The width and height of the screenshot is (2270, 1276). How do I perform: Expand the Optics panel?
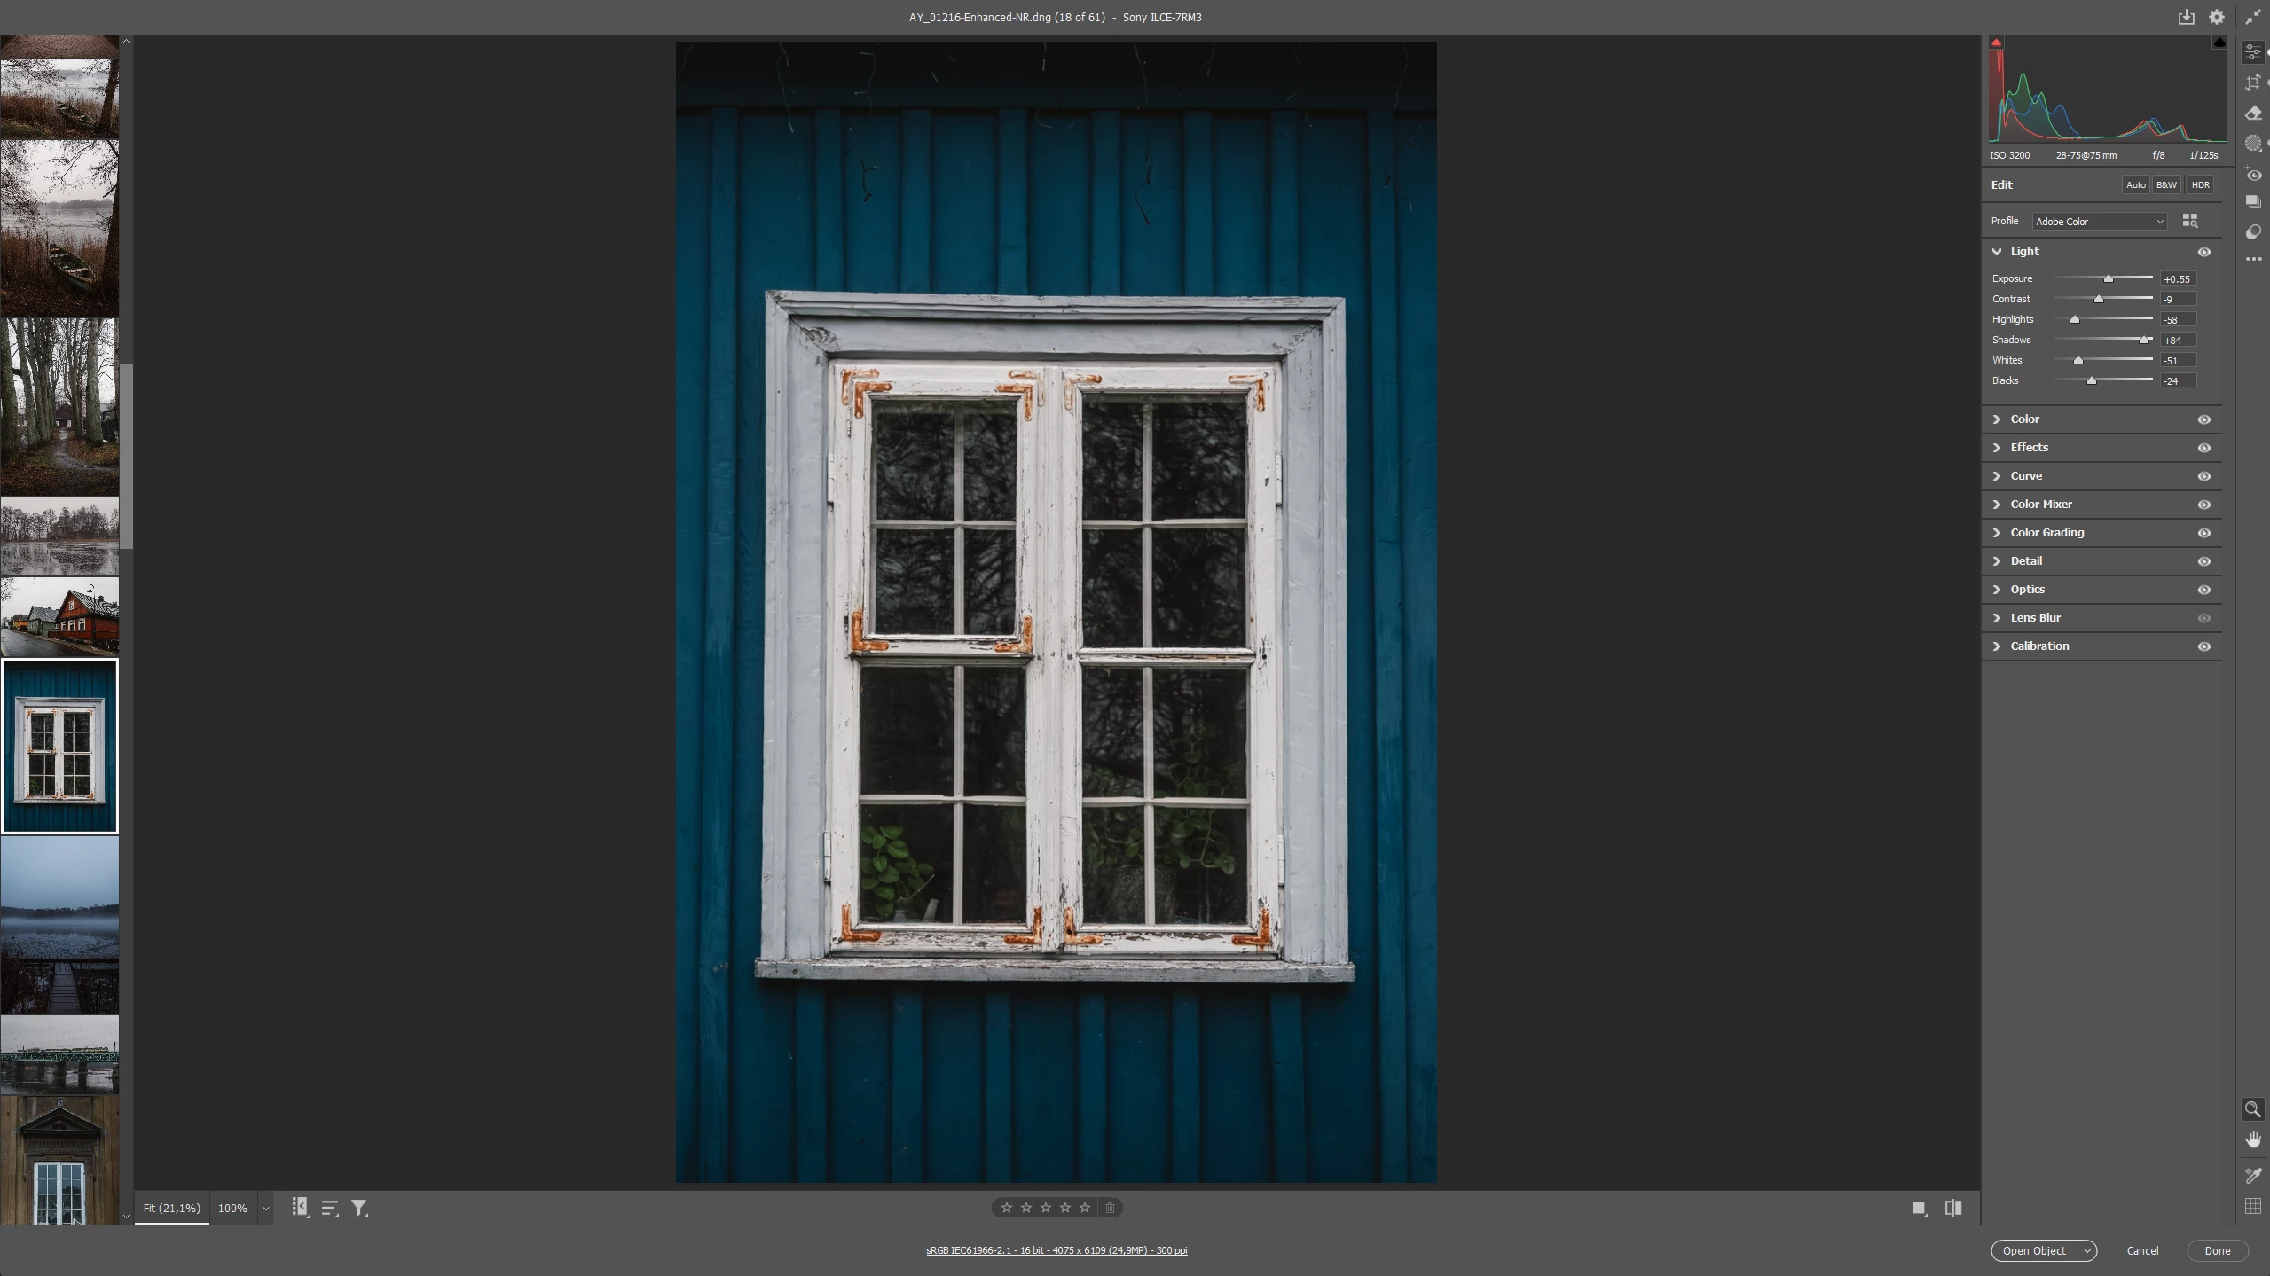pyautogui.click(x=2027, y=590)
